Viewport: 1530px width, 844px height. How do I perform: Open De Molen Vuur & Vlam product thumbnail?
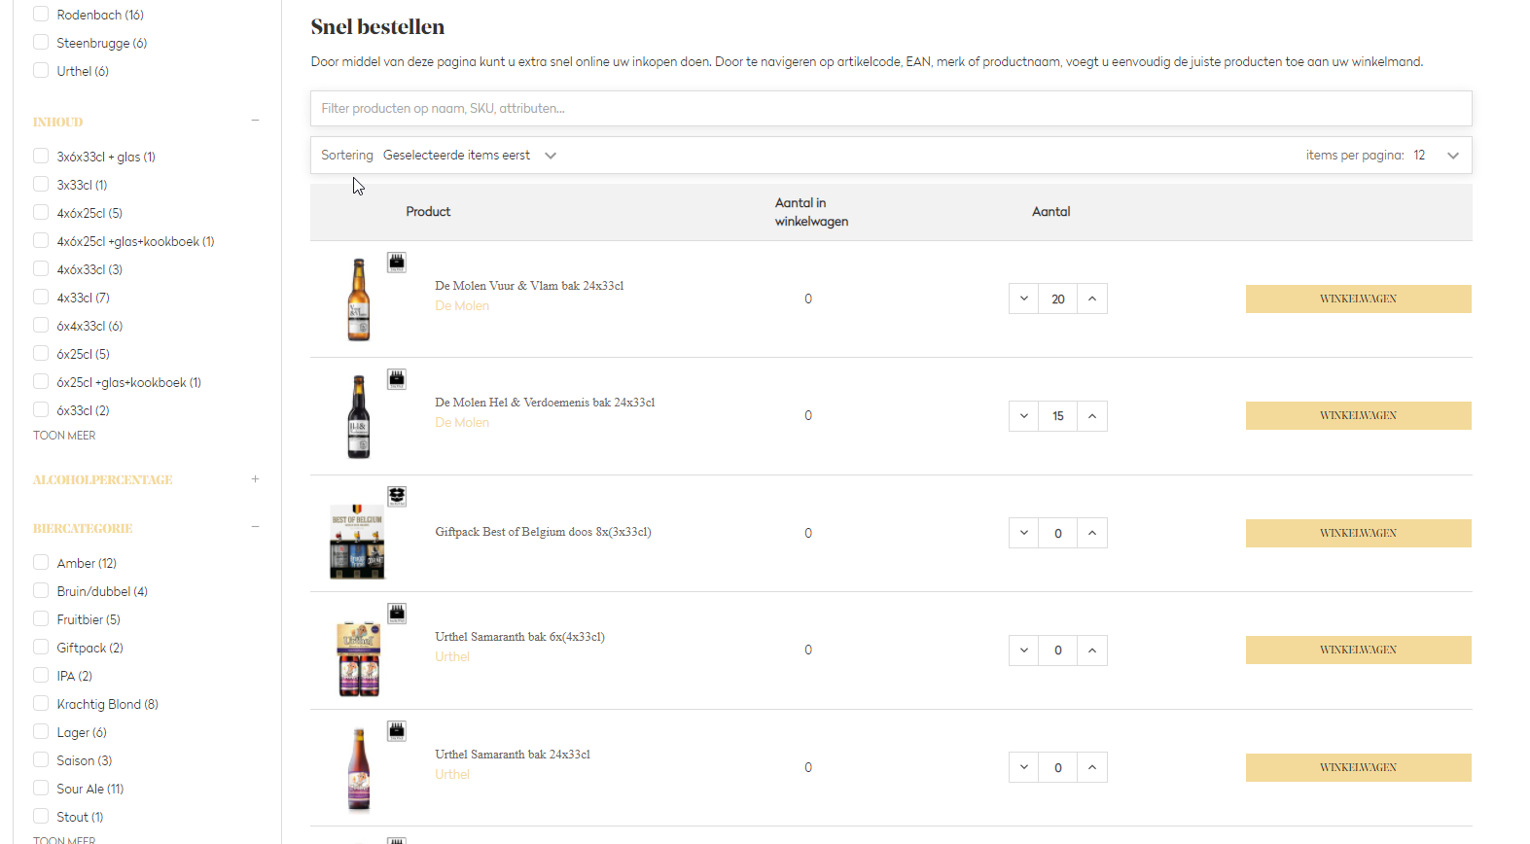[x=359, y=299]
